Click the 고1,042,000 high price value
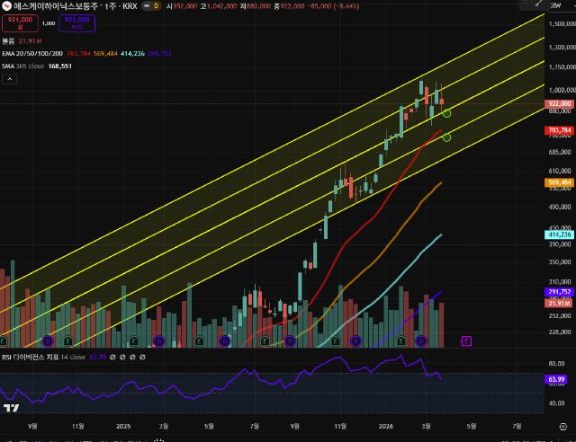The height and width of the screenshot is (442, 576). pyautogui.click(x=219, y=6)
